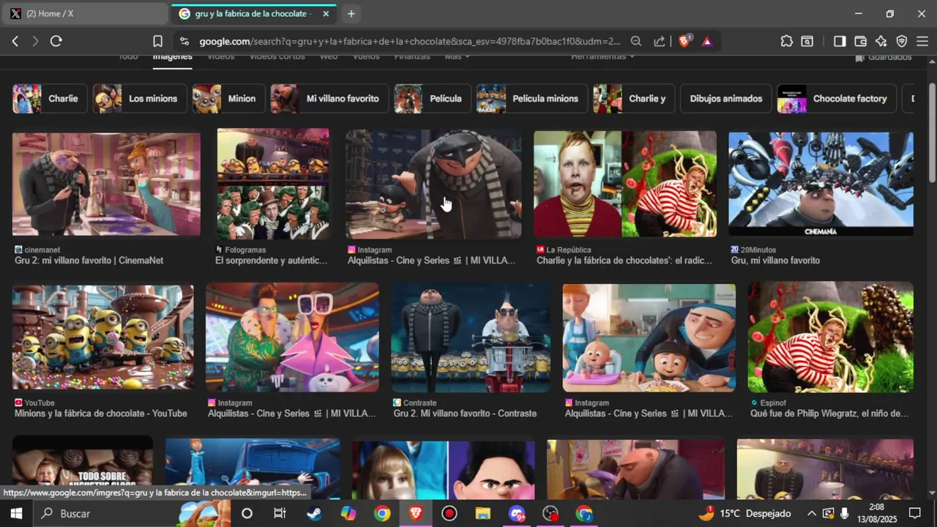Bookmark this page with the bookmark icon
This screenshot has height=527, width=937.
click(157, 42)
